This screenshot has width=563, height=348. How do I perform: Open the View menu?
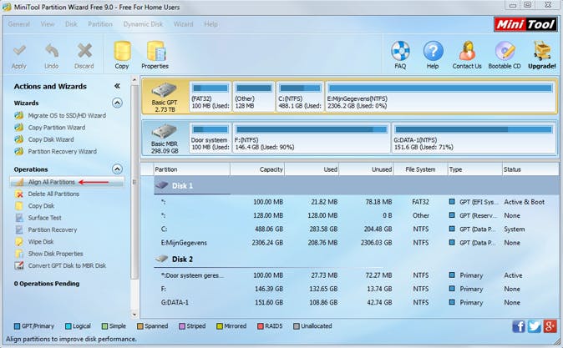point(48,24)
